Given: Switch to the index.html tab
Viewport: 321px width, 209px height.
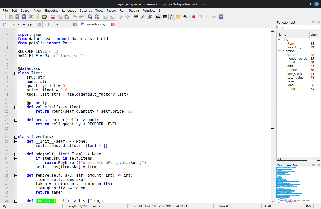Looking at the screenshot, I should [x=60, y=24].
